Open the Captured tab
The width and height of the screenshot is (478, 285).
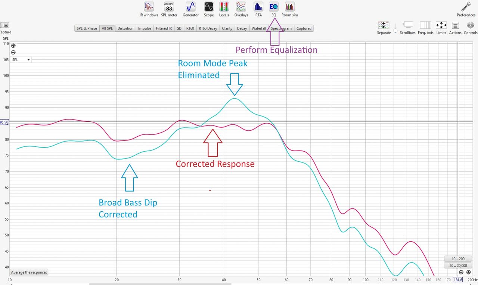tap(304, 28)
